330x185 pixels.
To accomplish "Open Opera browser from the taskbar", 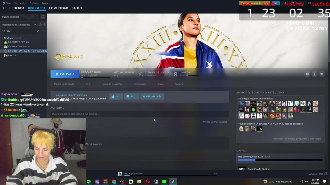I will pos(147,182).
